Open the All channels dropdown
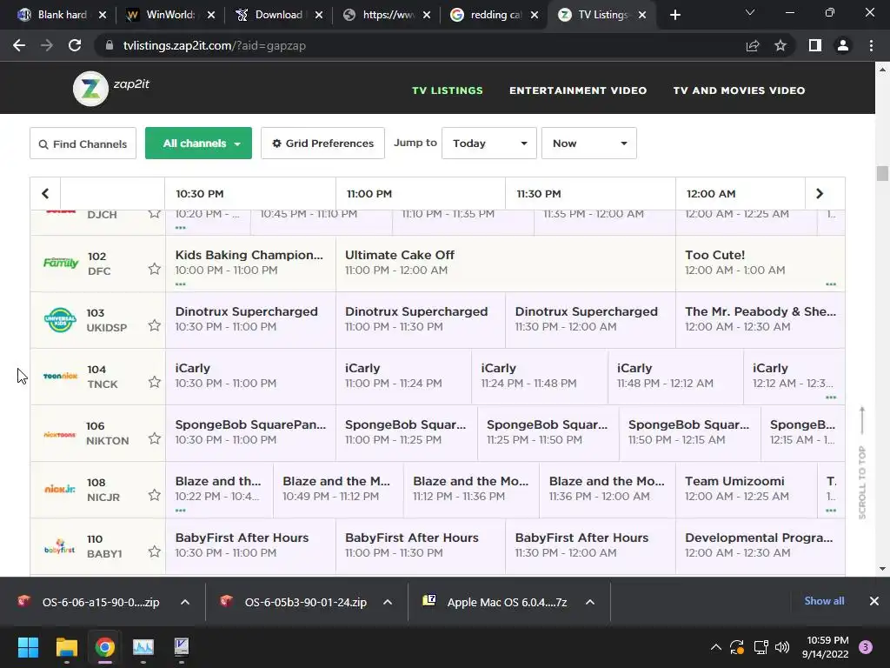This screenshot has height=668, width=890. (x=199, y=144)
